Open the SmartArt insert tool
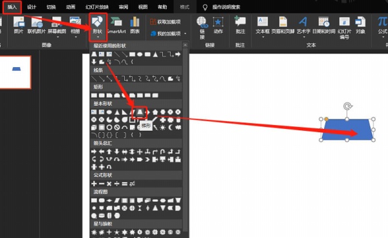Screen dimensions: 388x238 pos(116,25)
